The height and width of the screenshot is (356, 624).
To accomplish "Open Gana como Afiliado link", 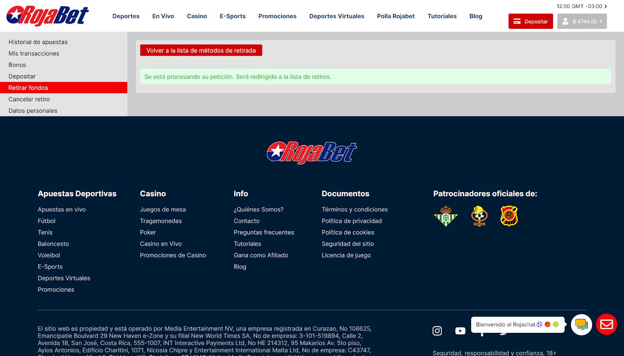I will click(261, 256).
